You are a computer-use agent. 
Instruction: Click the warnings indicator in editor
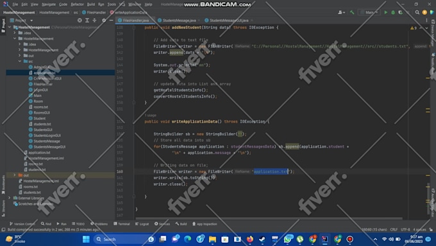point(414,28)
